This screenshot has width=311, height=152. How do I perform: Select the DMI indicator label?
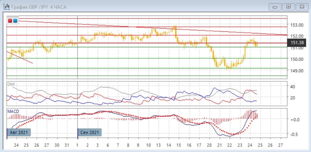(11, 84)
